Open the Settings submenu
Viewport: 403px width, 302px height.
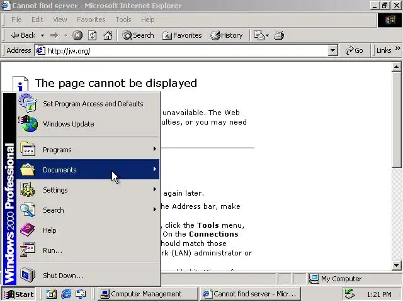tap(88, 190)
